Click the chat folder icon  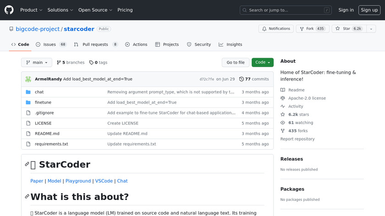pyautogui.click(x=28, y=92)
